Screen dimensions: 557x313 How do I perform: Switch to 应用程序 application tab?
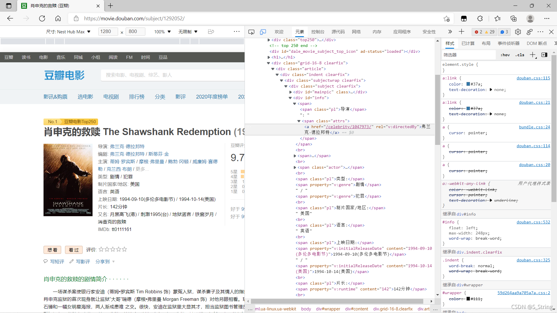click(x=402, y=32)
